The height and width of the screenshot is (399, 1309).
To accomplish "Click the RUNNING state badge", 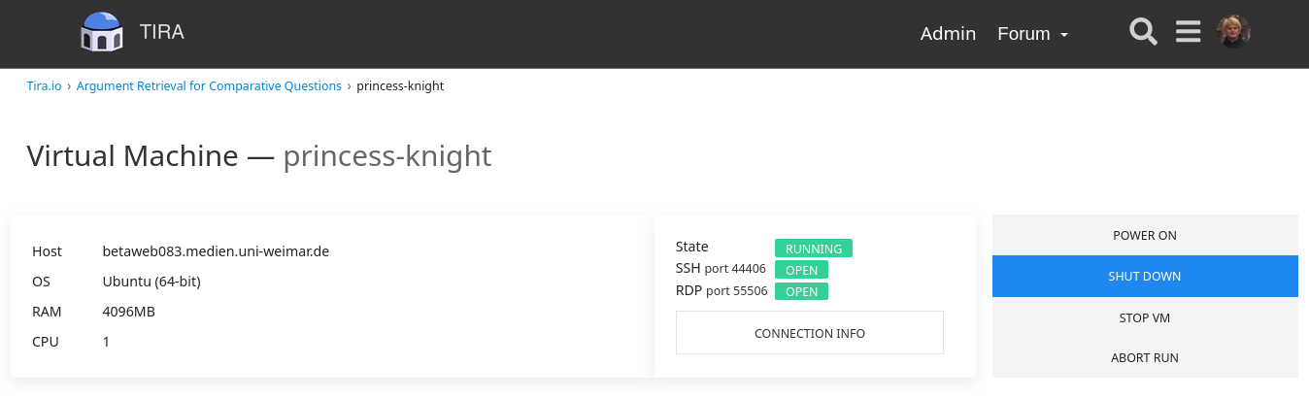I will [x=814, y=249].
